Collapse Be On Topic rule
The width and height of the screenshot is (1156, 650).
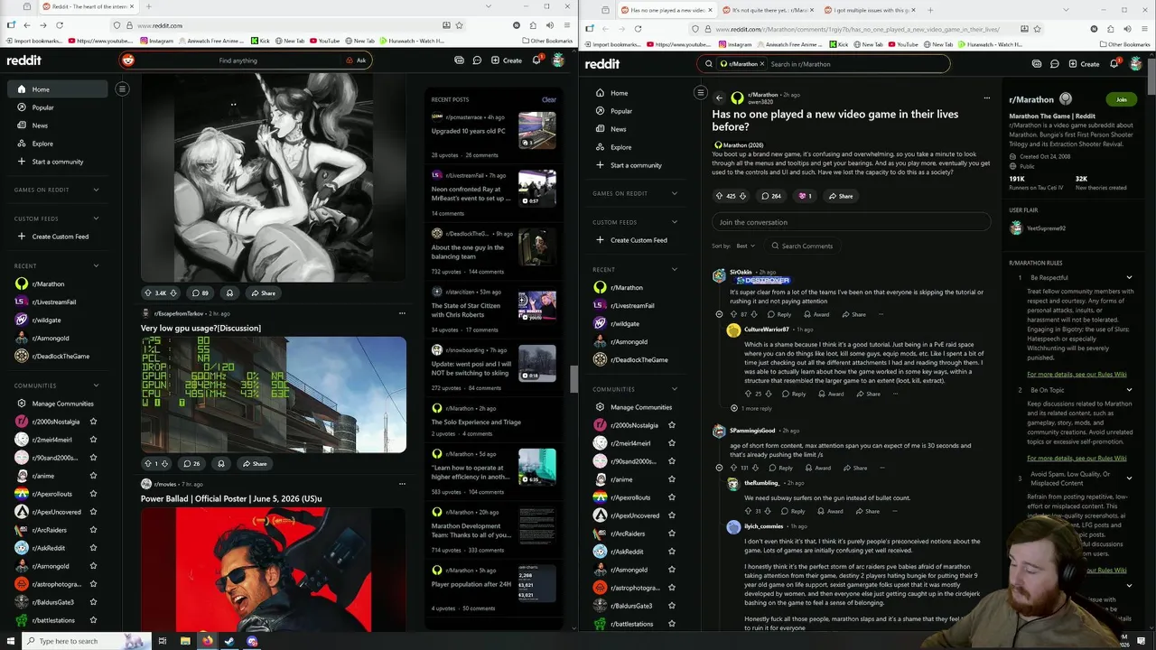pos(1129,390)
